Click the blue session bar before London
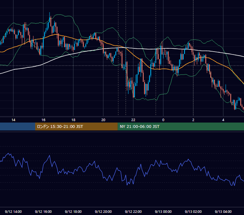Image resolution: width=244 pixels, height=215 pixels. click(x=18, y=126)
